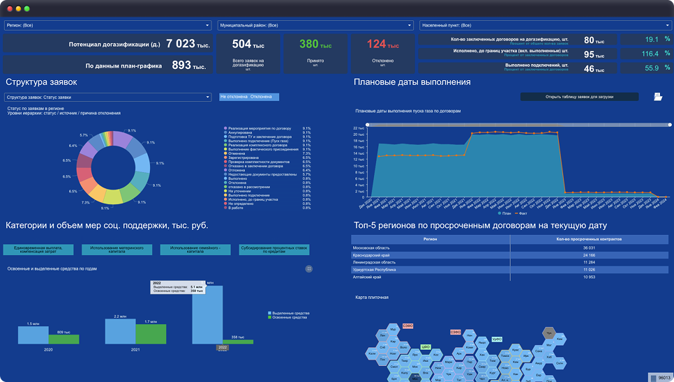Image resolution: width=674 pixels, height=382 pixels.
Task: Click the export file icon beside table button
Action: pyautogui.click(x=658, y=97)
